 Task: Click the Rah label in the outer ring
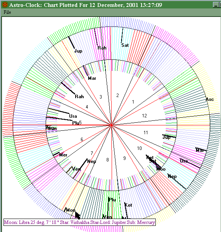point(102,48)
